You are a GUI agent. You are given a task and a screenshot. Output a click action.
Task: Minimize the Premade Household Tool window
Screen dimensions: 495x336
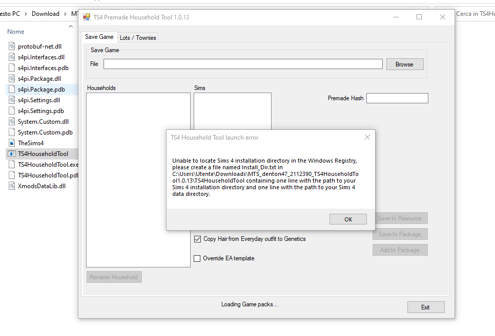click(396, 17)
